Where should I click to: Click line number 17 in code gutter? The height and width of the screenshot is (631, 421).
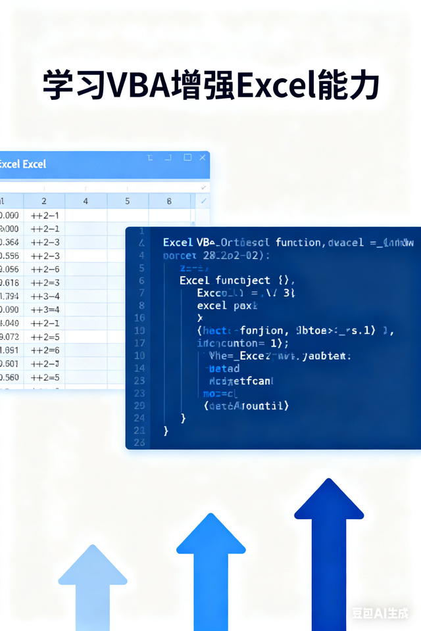[139, 343]
